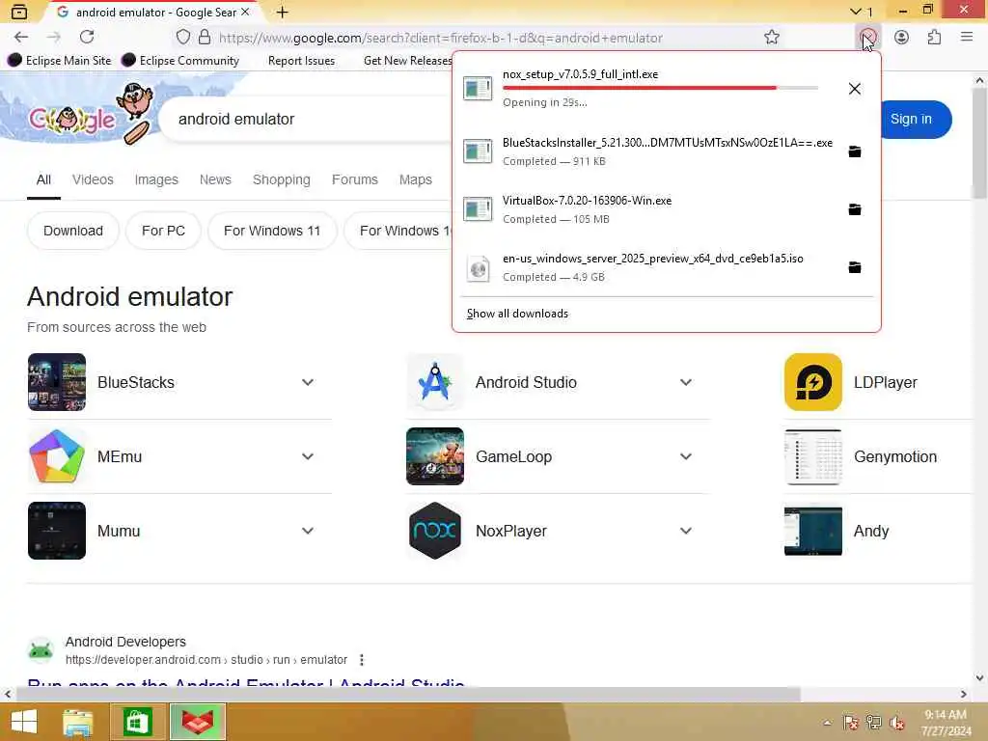The image size is (988, 741).
Task: Click the site security padlock icon
Action: tap(205, 38)
